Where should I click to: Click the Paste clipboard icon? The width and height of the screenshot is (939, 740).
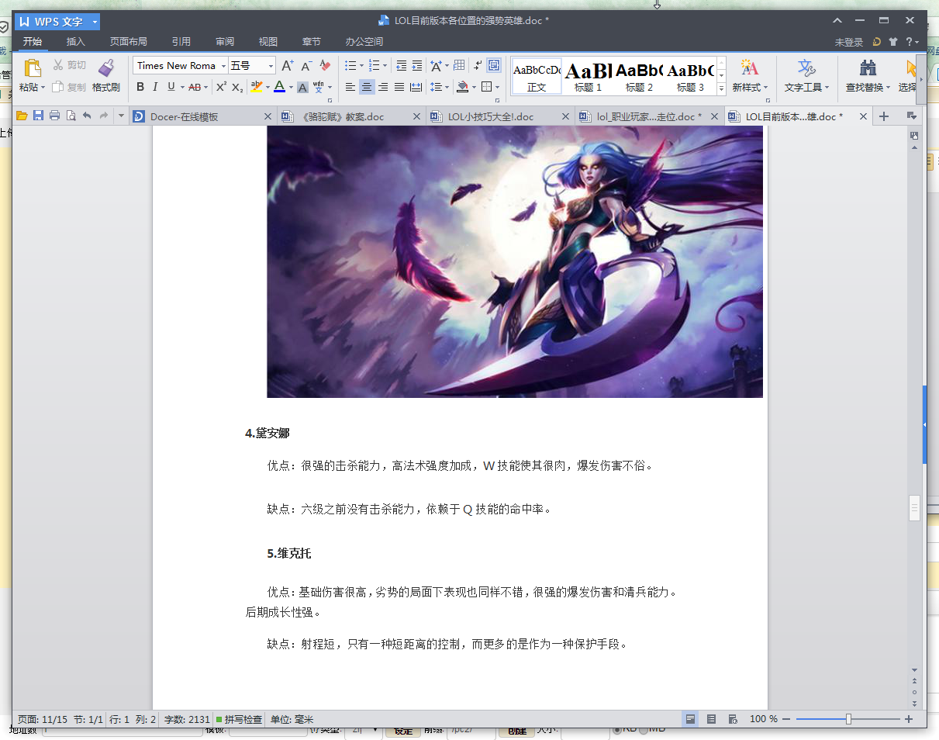click(x=32, y=68)
